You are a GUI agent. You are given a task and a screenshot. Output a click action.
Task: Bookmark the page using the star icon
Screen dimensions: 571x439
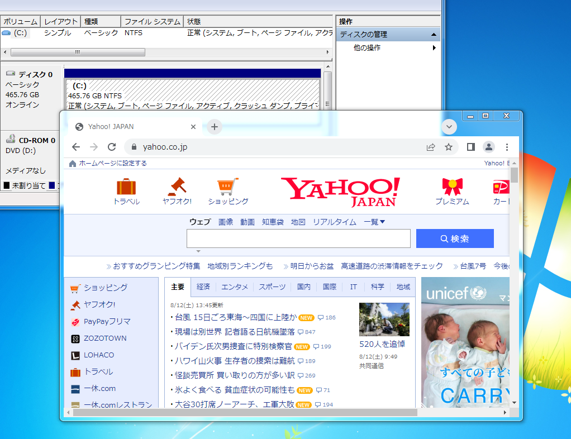click(x=449, y=147)
